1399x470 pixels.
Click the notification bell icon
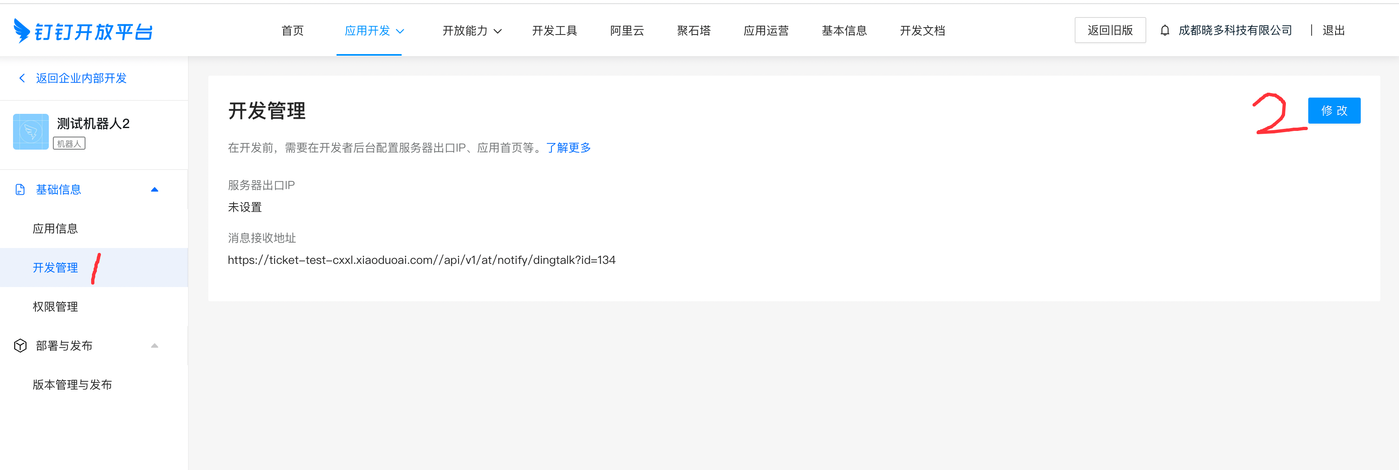click(1164, 30)
